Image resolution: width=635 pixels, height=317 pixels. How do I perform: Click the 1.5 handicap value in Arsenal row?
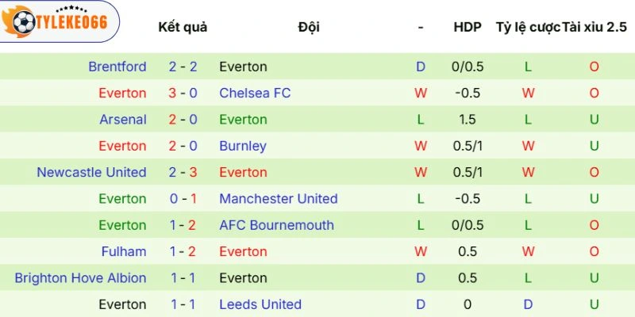468,120
